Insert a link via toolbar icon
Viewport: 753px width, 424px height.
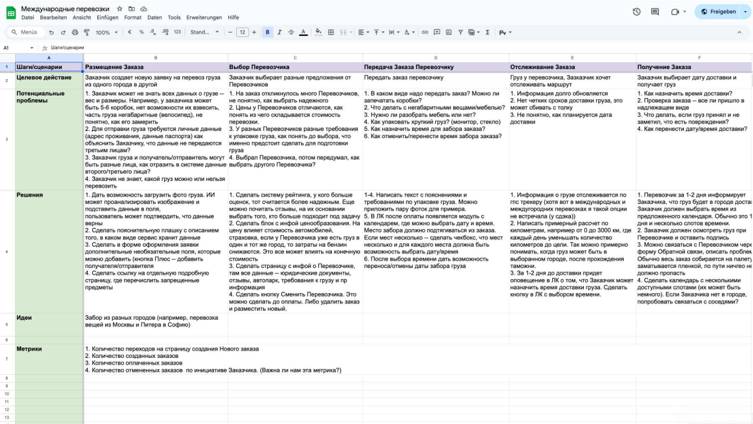pos(425,32)
